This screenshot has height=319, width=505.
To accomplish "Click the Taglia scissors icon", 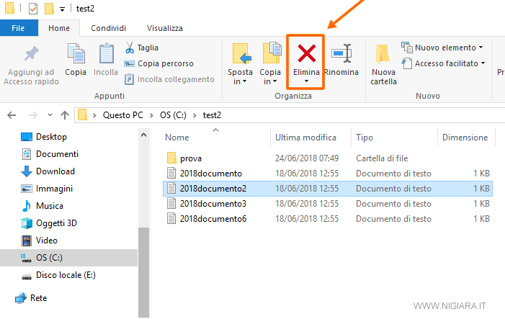I will (130, 48).
